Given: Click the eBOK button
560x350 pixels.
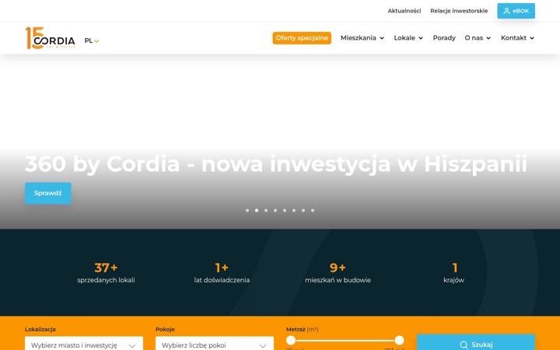Looking at the screenshot, I should coord(516,11).
